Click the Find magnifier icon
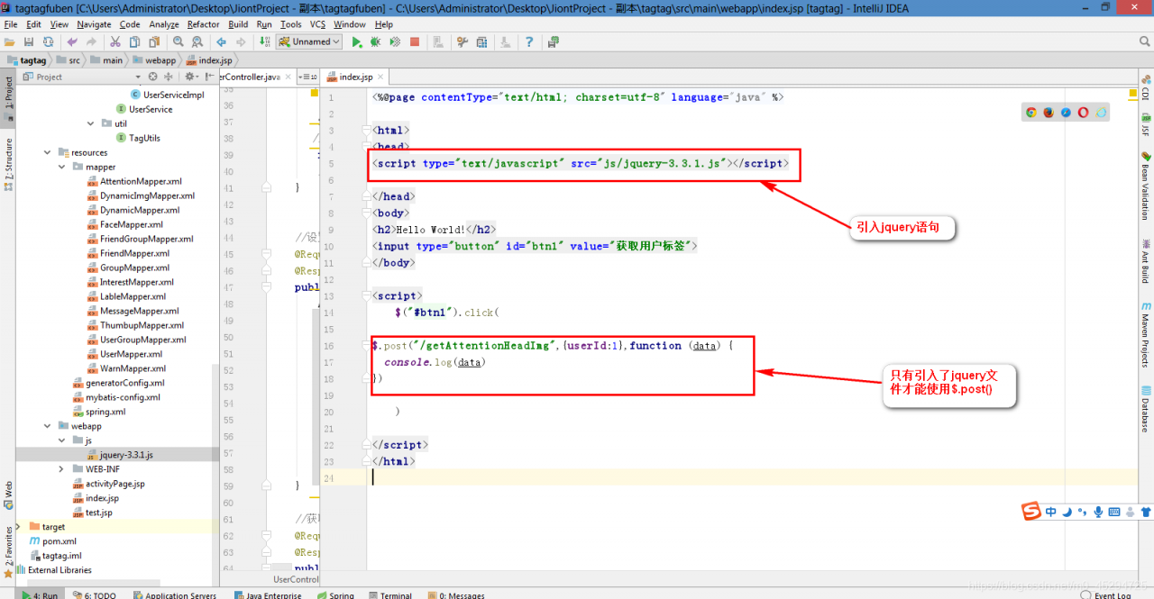1154x599 pixels. (178, 41)
